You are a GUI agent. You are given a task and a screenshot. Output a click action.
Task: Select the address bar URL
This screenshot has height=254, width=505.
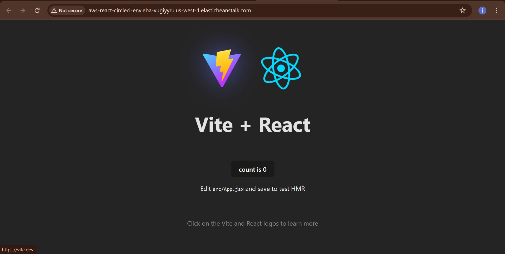coord(169,11)
